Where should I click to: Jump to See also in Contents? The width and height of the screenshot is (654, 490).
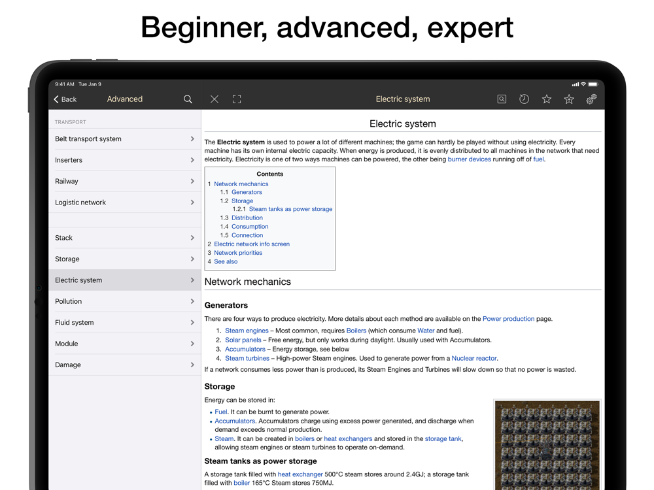[x=226, y=262]
